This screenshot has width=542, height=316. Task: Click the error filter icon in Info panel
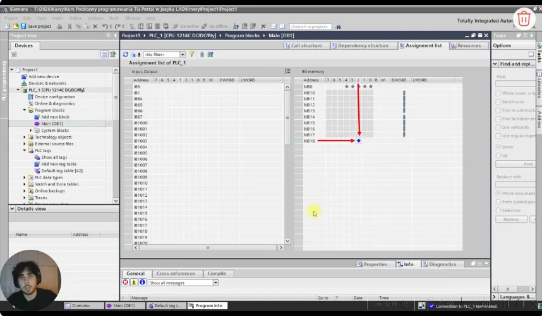point(125,282)
